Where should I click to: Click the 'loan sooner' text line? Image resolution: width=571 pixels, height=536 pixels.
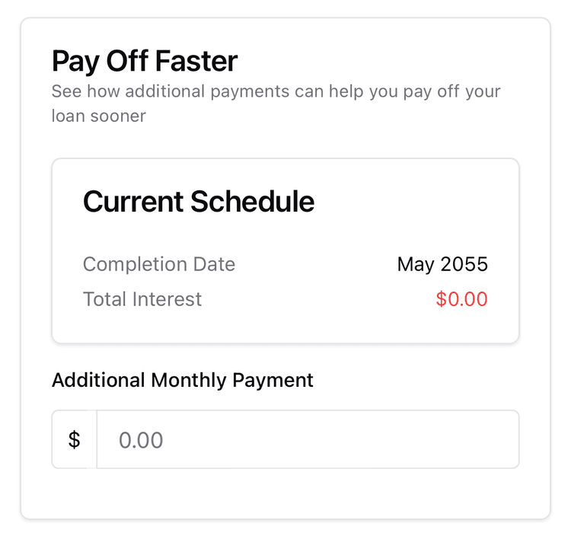pyautogui.click(x=99, y=116)
